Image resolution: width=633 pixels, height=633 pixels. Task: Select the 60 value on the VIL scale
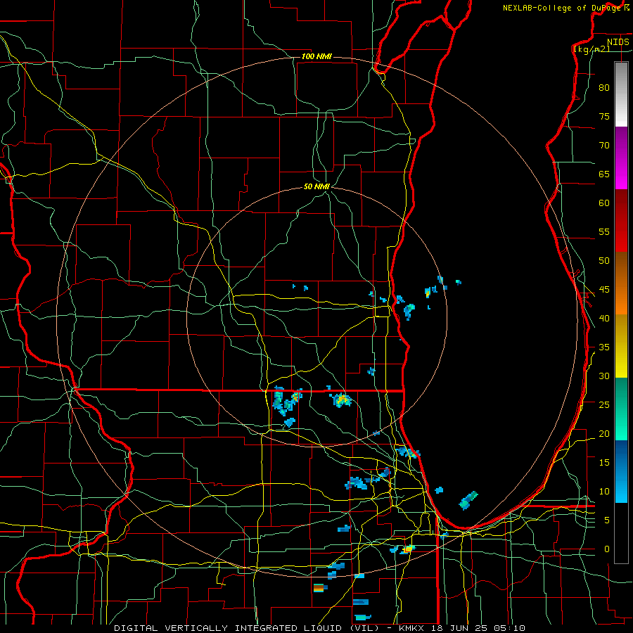604,203
